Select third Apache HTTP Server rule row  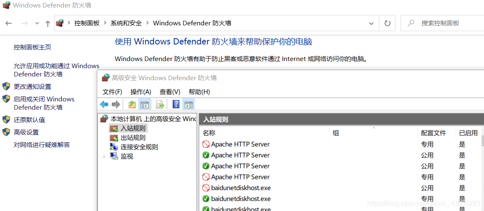click(340, 166)
